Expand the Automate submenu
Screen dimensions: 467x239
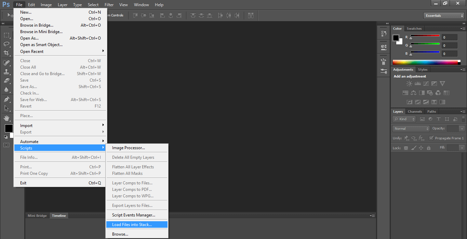click(60, 142)
